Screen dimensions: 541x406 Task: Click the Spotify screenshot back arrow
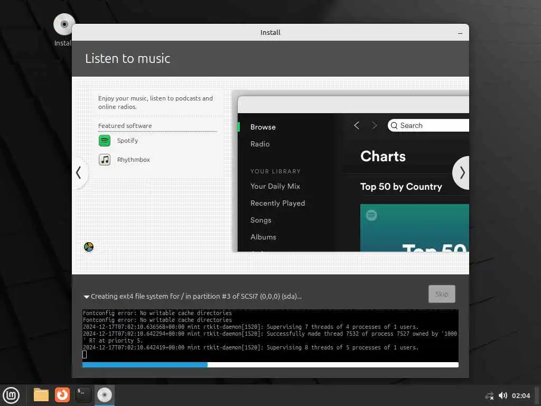(357, 125)
